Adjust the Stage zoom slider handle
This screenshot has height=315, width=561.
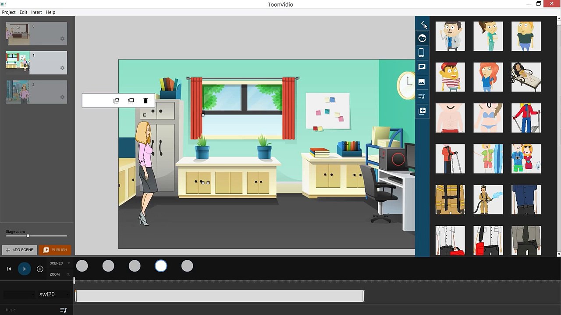[28, 236]
